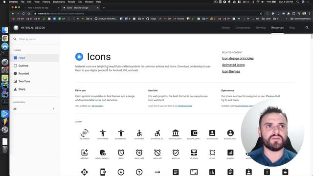Select the api diamond icon
Image resolution: width=313 pixels, height=176 pixels.
[x=85, y=172]
